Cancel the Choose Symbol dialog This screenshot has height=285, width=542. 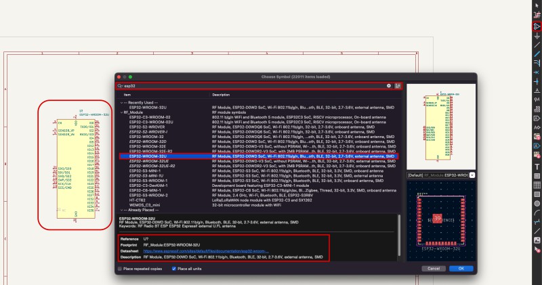coord(434,269)
